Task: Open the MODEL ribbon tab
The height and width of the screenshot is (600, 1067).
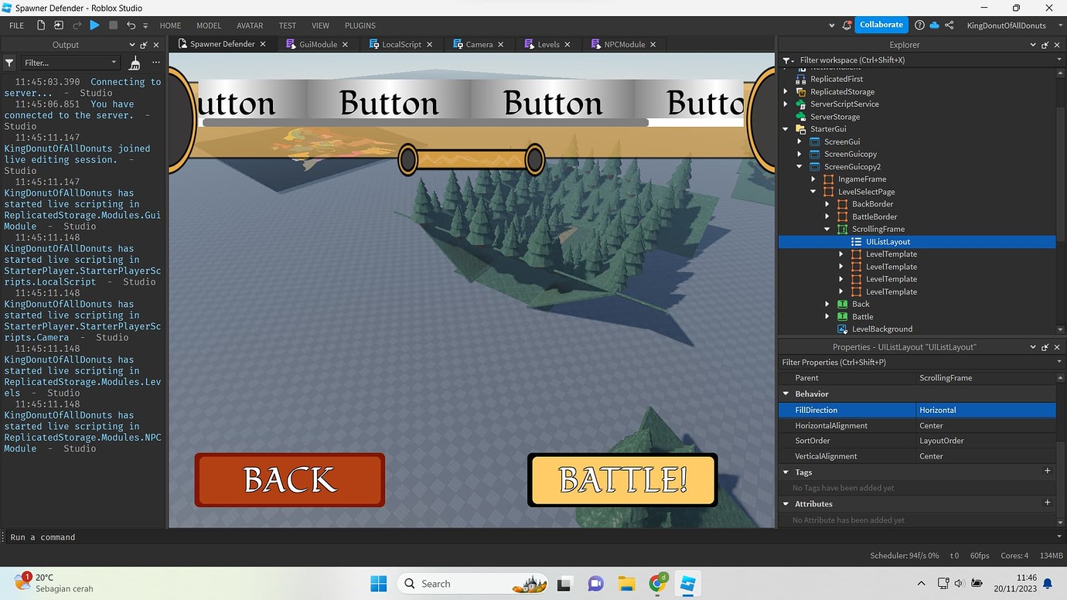Action: coord(208,25)
